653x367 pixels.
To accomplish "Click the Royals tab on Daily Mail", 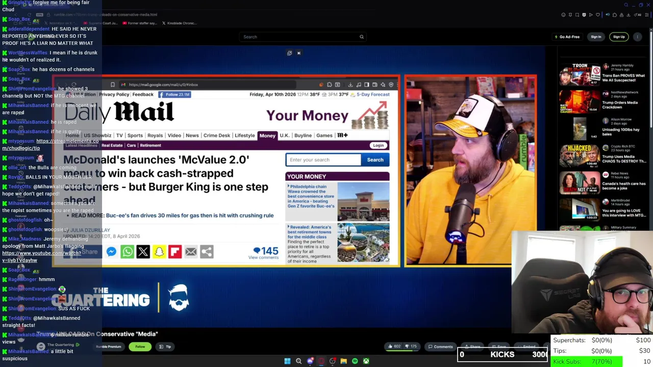I will click(x=155, y=136).
